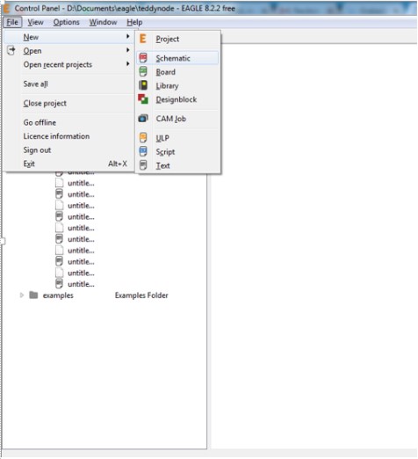Expand the New submenu arrow
Viewport: 418px width, 459px height.
tap(128, 36)
